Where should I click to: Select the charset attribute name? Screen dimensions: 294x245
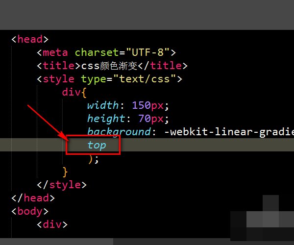(x=97, y=52)
